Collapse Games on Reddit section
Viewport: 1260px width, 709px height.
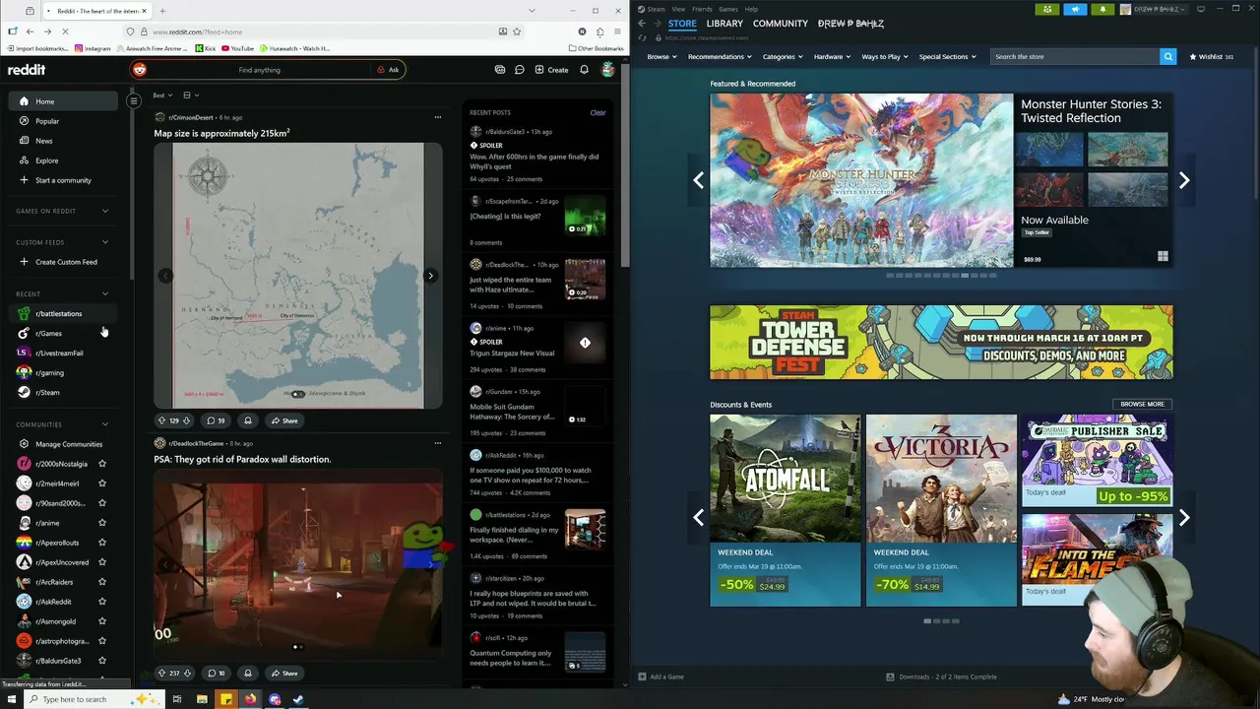pos(105,211)
